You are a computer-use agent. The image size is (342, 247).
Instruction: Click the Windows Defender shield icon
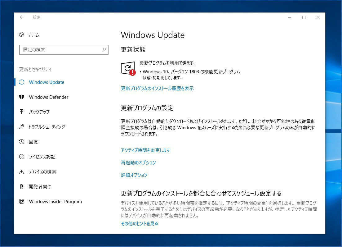pyautogui.click(x=22, y=97)
